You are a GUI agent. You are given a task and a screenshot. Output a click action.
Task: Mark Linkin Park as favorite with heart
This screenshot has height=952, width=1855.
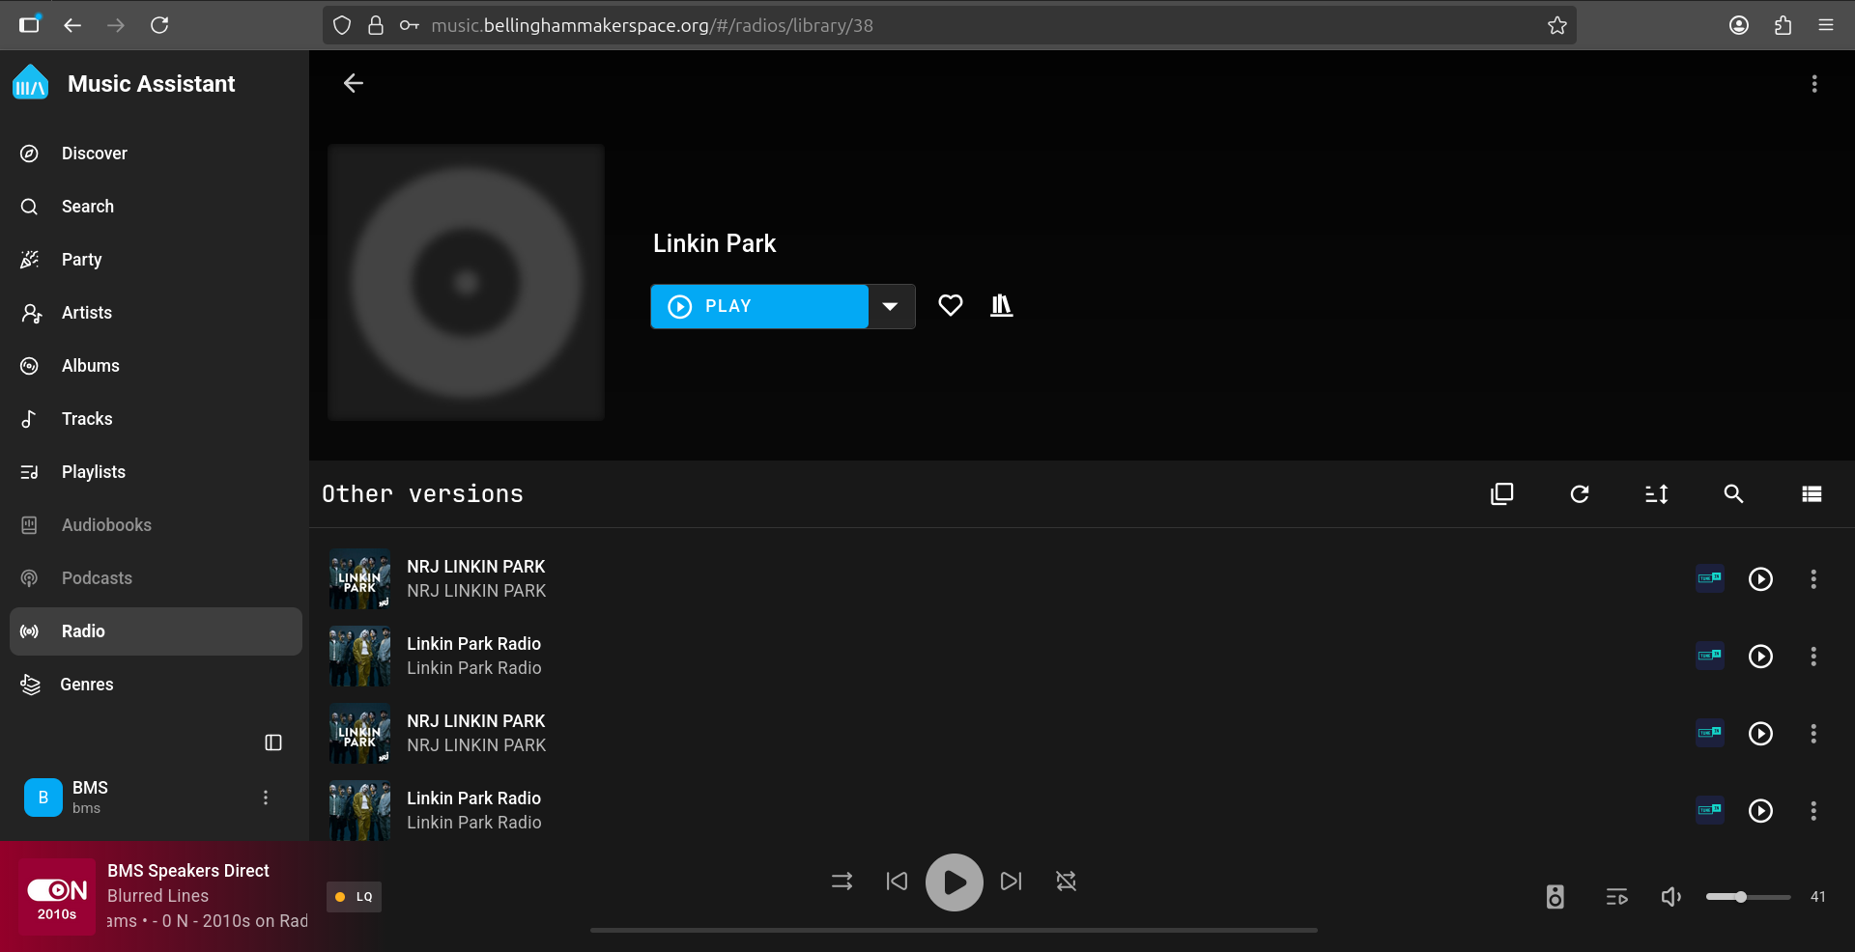(951, 306)
